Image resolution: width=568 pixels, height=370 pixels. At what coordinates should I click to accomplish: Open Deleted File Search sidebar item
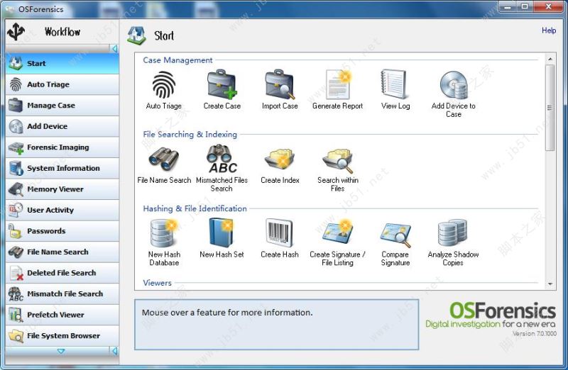[62, 274]
